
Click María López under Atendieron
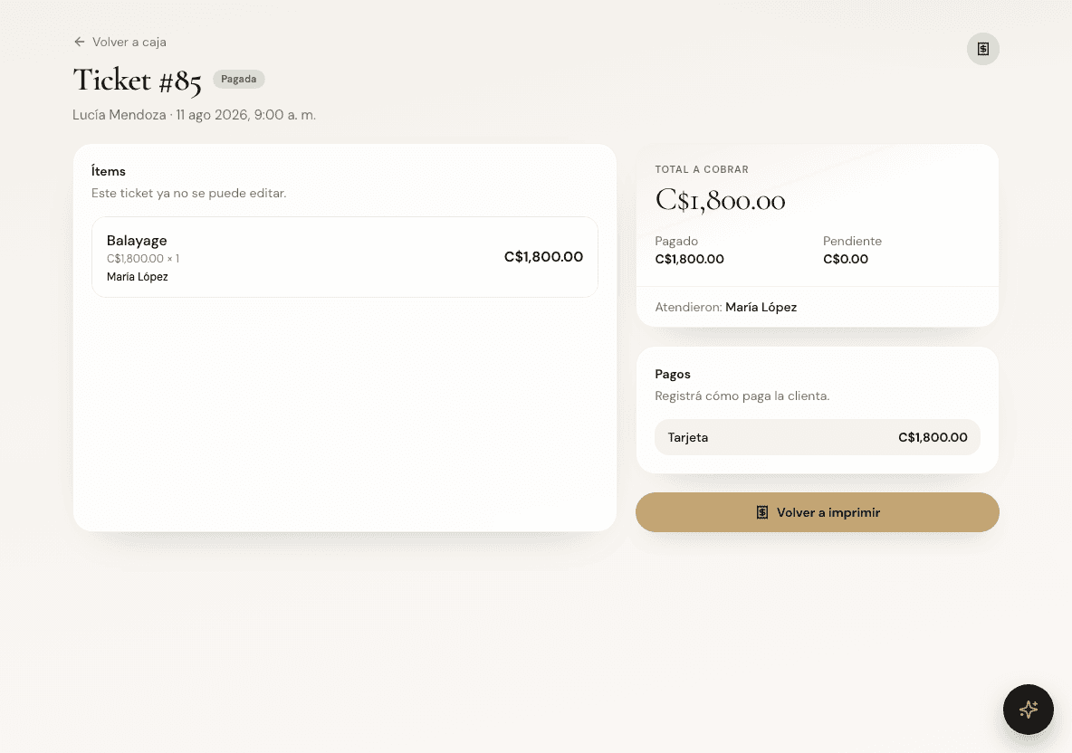pos(761,307)
